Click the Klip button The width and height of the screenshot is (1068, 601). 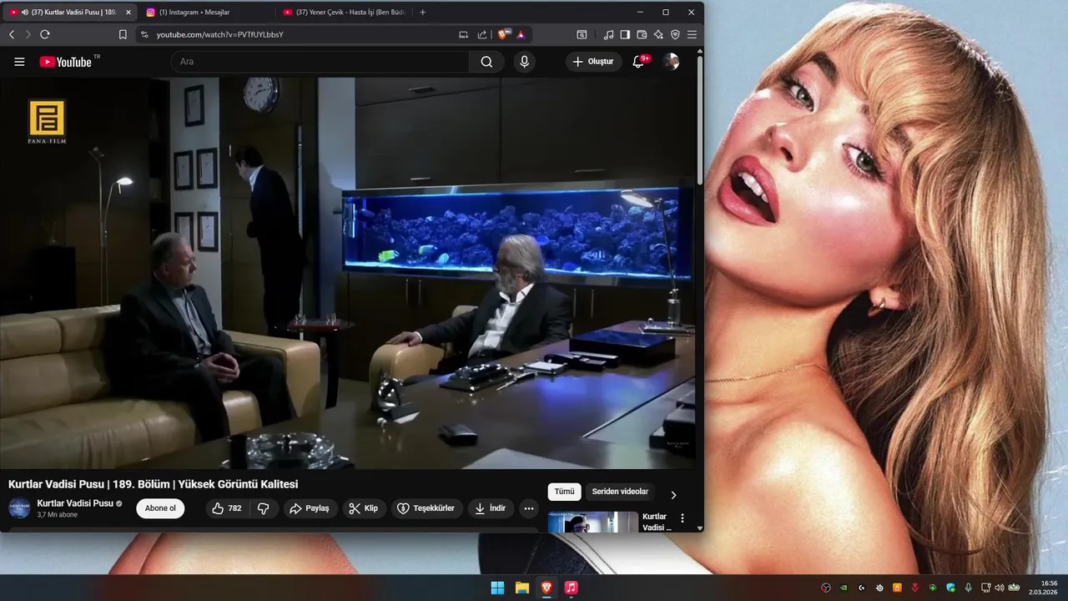[364, 508]
